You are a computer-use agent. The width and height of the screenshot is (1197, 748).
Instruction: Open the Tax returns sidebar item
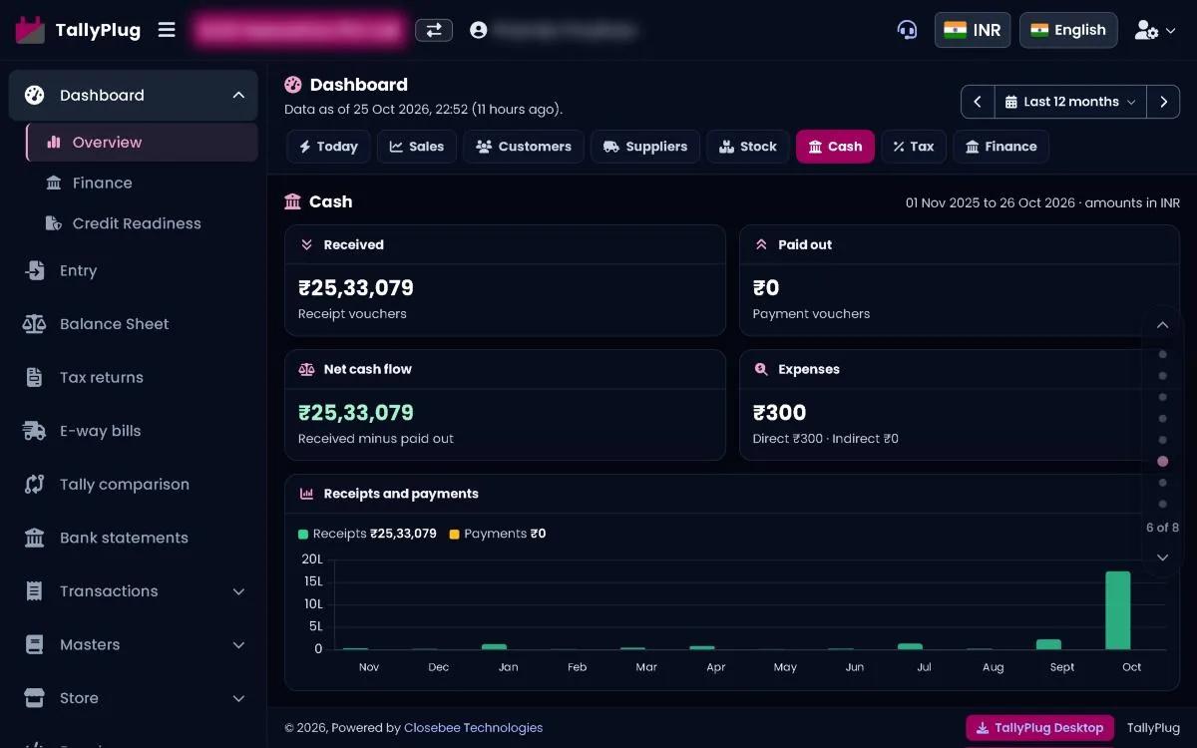[134, 378]
